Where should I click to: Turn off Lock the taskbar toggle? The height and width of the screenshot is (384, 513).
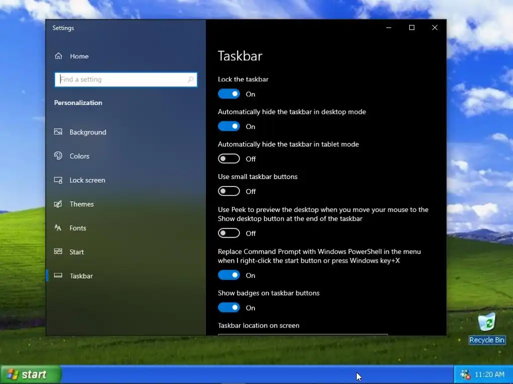tap(228, 94)
